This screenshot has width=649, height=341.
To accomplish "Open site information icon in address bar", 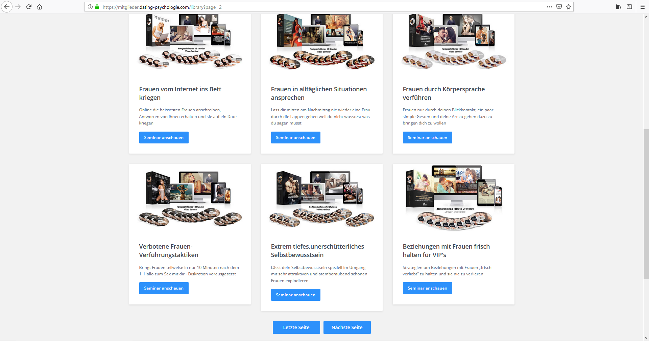I will point(90,7).
